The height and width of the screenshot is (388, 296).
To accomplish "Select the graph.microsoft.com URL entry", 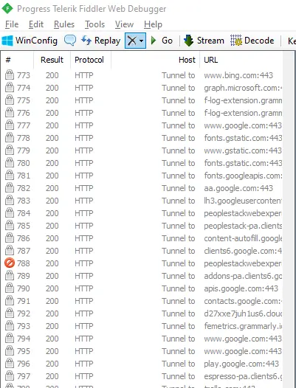I will (243, 88).
